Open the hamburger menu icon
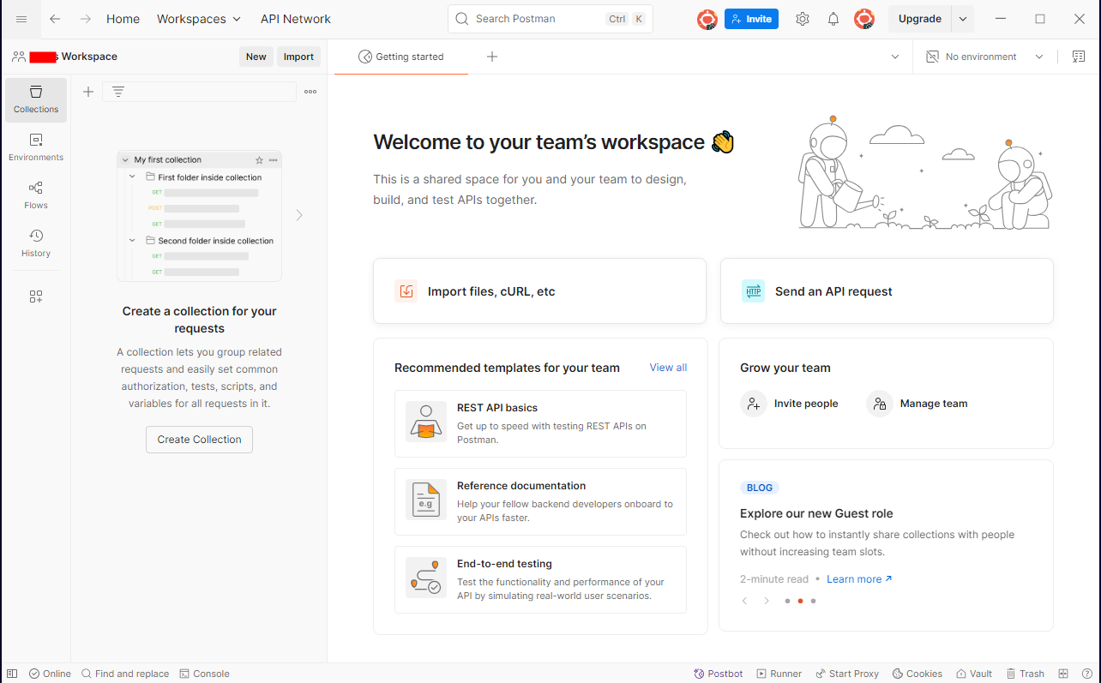The height and width of the screenshot is (683, 1101). [x=21, y=19]
